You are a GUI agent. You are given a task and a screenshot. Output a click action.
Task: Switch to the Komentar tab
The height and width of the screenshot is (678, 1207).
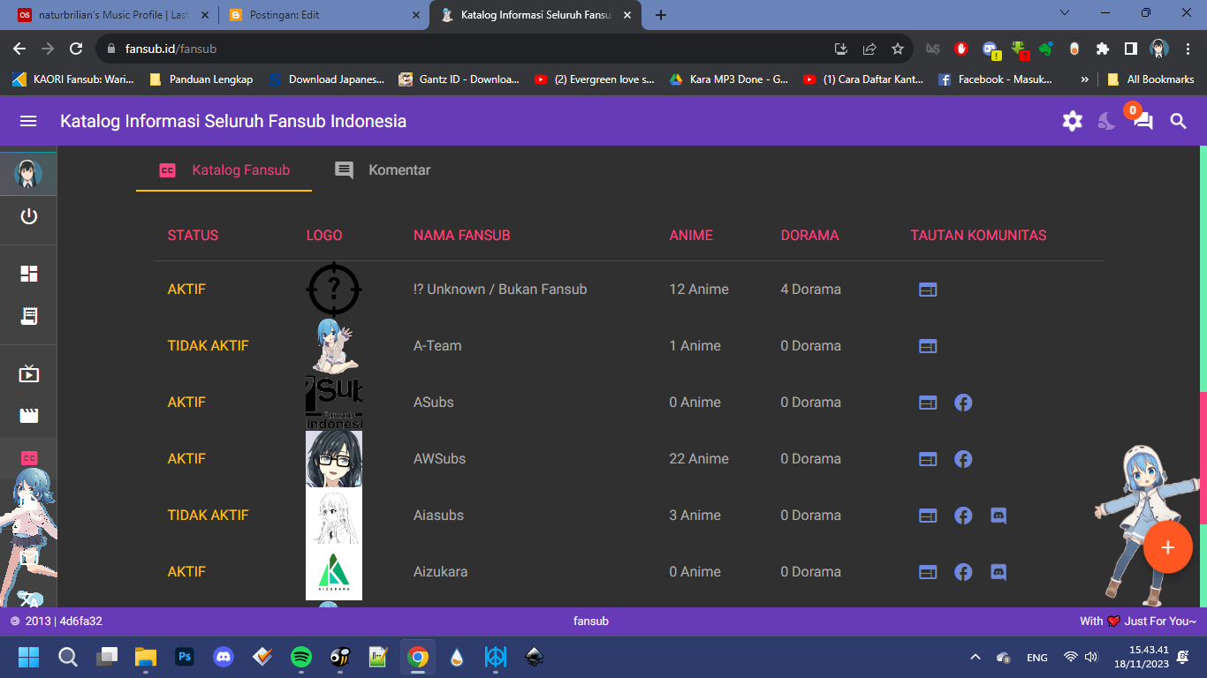coord(383,169)
